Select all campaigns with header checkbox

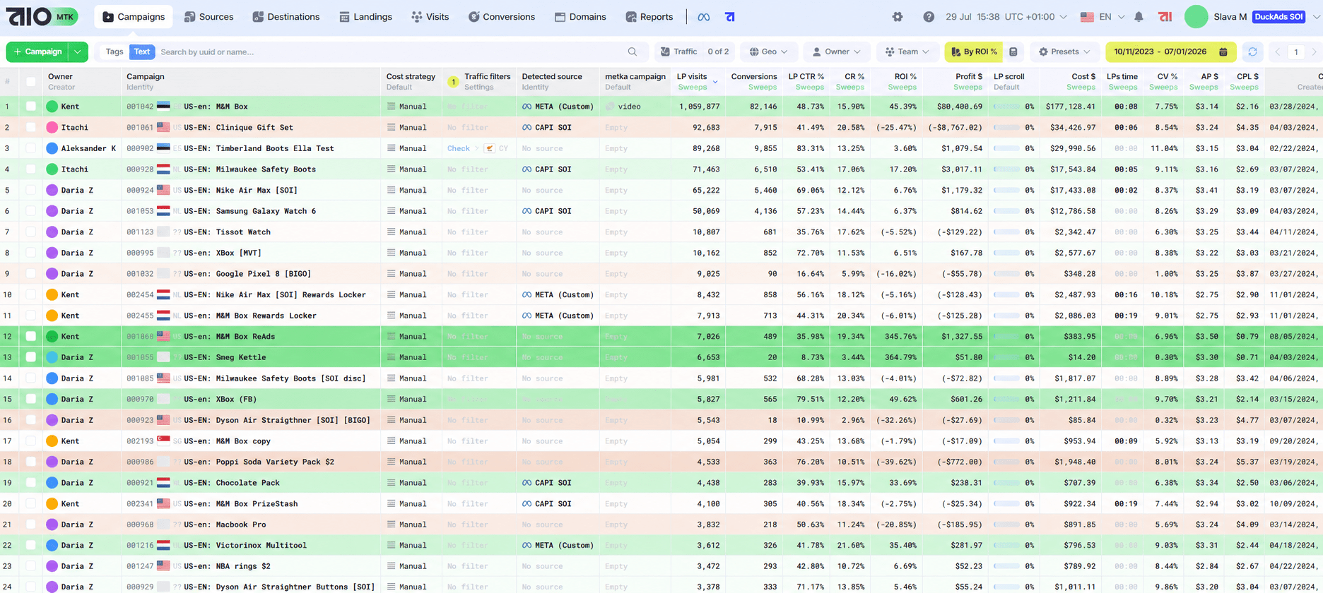tap(30, 82)
